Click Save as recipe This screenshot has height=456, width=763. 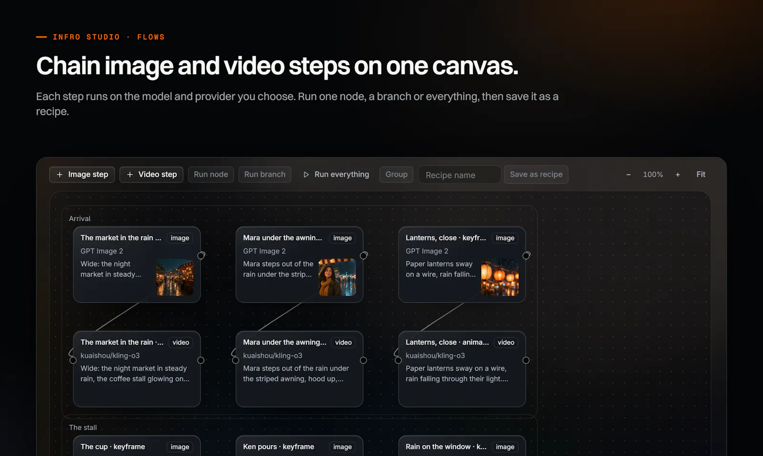tap(536, 174)
